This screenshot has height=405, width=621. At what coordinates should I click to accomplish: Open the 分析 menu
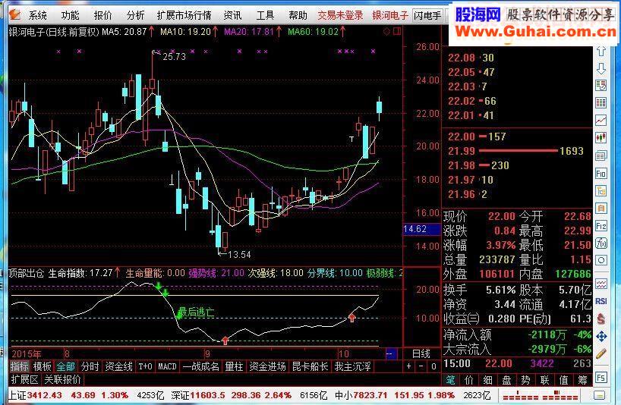135,15
